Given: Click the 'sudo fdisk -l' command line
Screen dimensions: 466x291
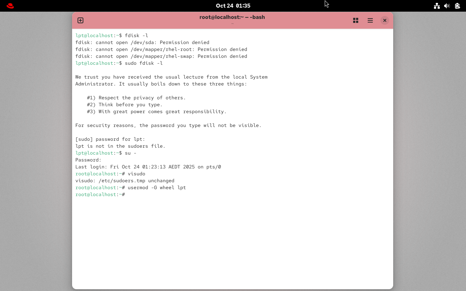Looking at the screenshot, I should (x=119, y=63).
